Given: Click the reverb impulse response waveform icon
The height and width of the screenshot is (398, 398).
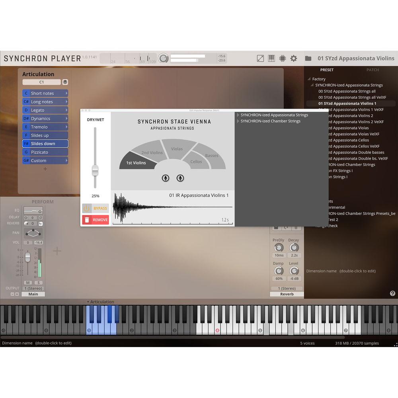Looking at the screenshot, I should coord(41,223).
